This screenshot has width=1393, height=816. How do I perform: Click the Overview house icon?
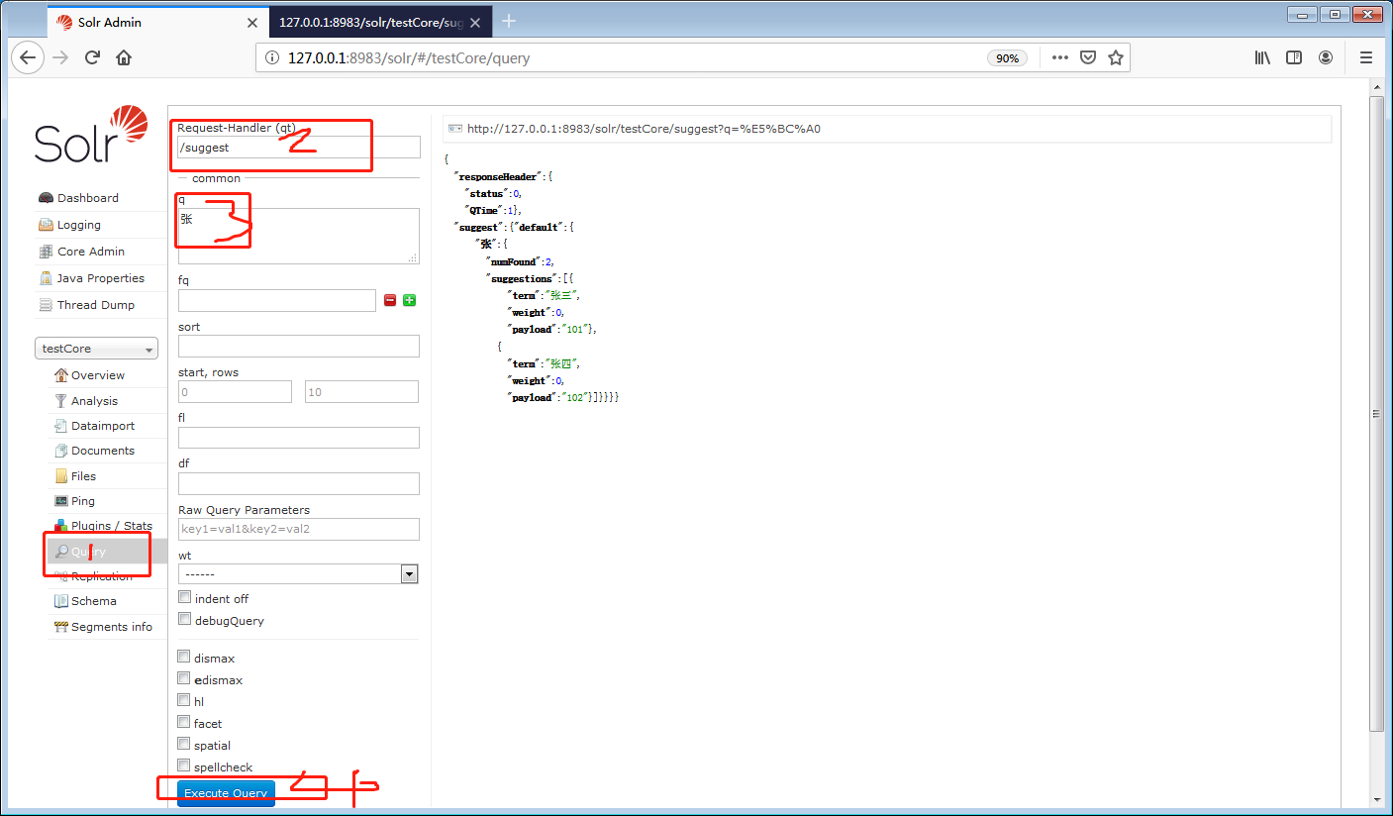tap(61, 375)
